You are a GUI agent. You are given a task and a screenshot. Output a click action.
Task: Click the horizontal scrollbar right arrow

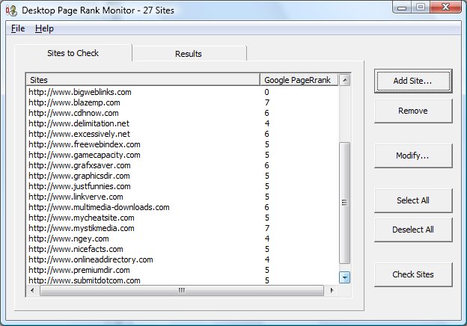[332, 290]
